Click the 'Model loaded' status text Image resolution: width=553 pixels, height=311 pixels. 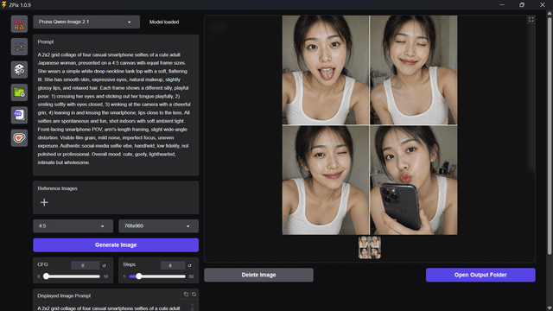(x=164, y=22)
